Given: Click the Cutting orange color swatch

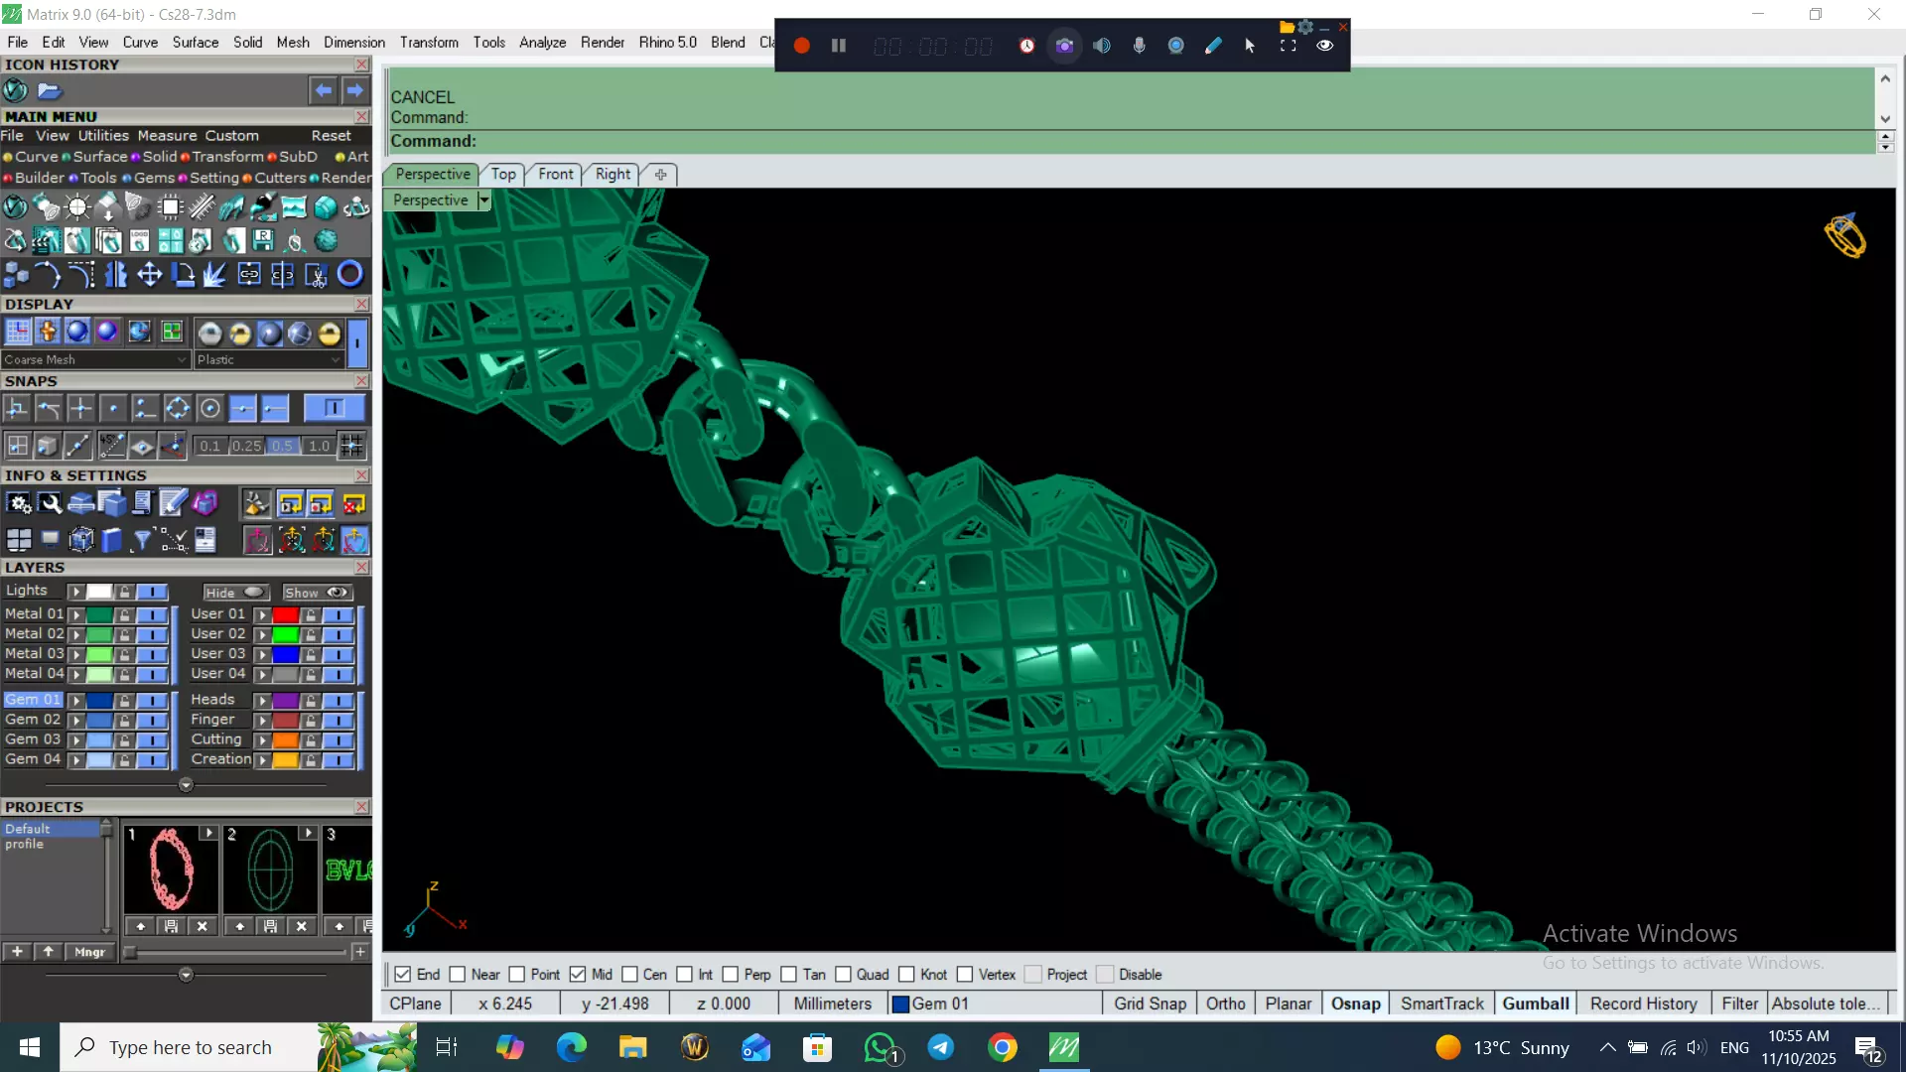Looking at the screenshot, I should coord(286,740).
